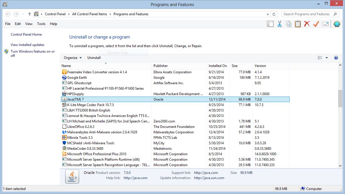The width and height of the screenshot is (345, 194).
Task: Open the View menu
Action: point(29,24)
